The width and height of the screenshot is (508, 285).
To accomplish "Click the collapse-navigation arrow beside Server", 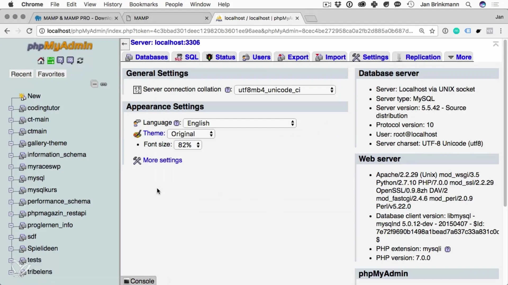I will (125, 44).
